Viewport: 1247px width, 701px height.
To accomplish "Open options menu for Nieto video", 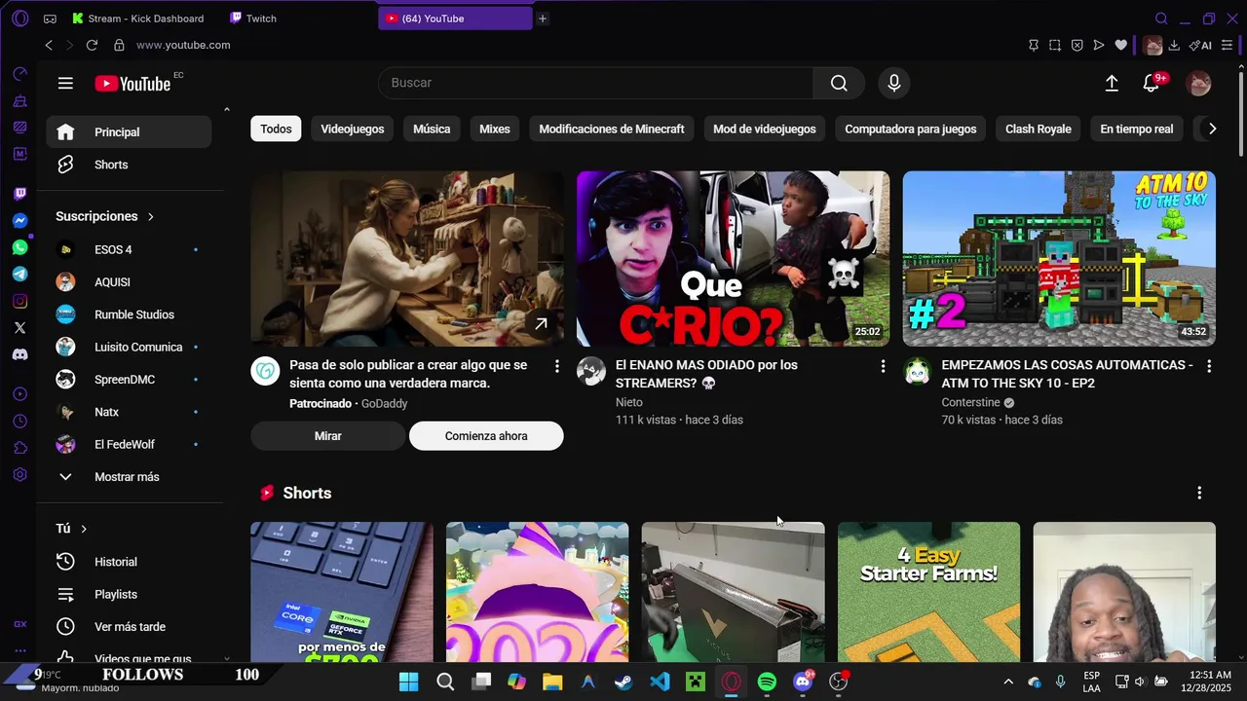I will click(884, 366).
